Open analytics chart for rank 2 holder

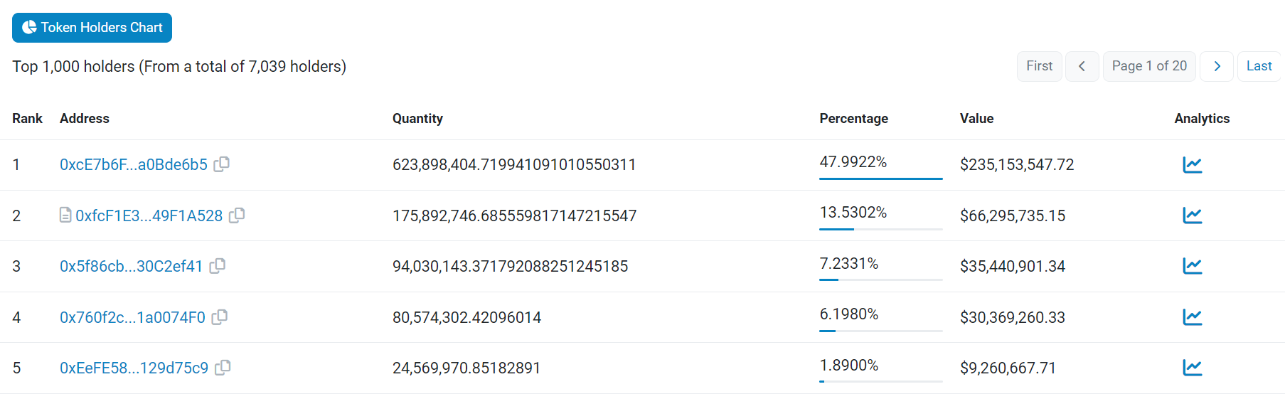coord(1192,216)
